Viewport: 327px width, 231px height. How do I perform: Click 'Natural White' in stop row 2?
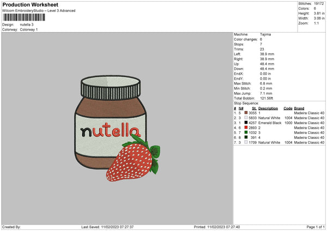[x=269, y=118]
